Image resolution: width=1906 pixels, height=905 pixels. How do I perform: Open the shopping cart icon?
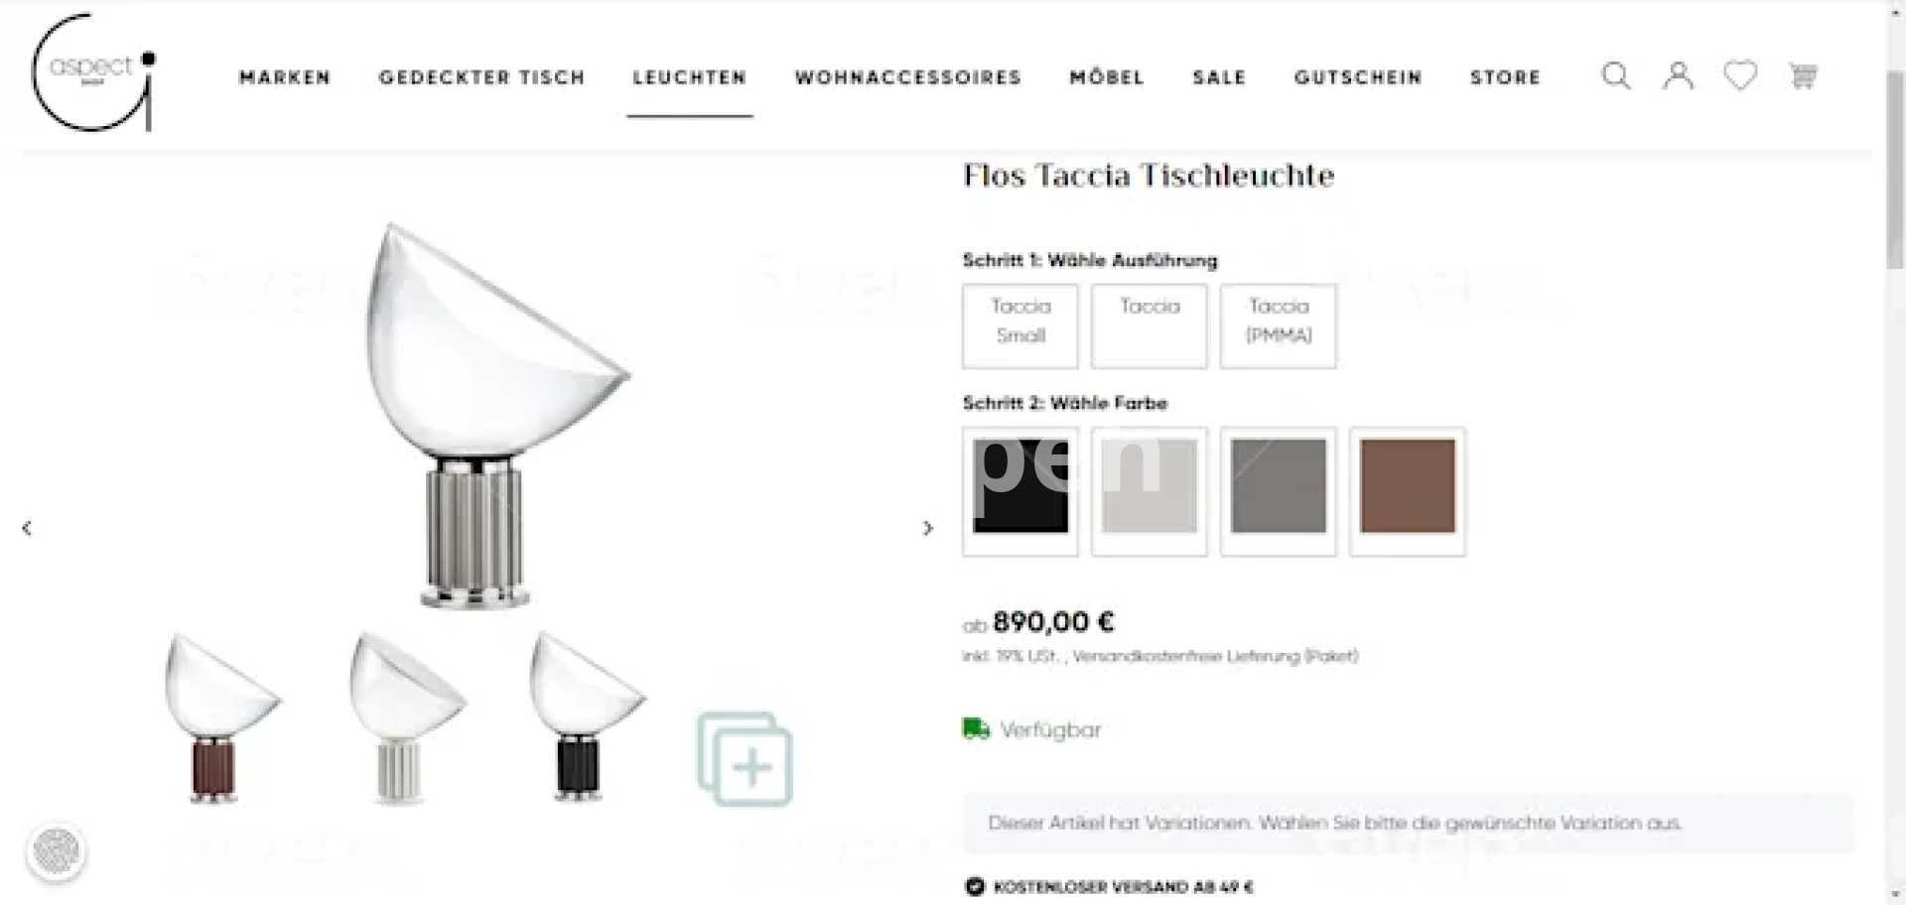tap(1803, 76)
